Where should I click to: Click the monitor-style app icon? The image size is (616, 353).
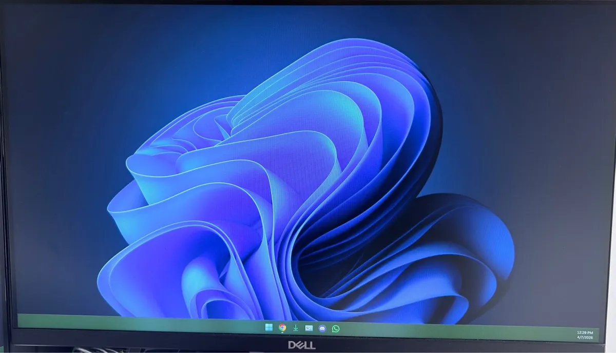309,327
